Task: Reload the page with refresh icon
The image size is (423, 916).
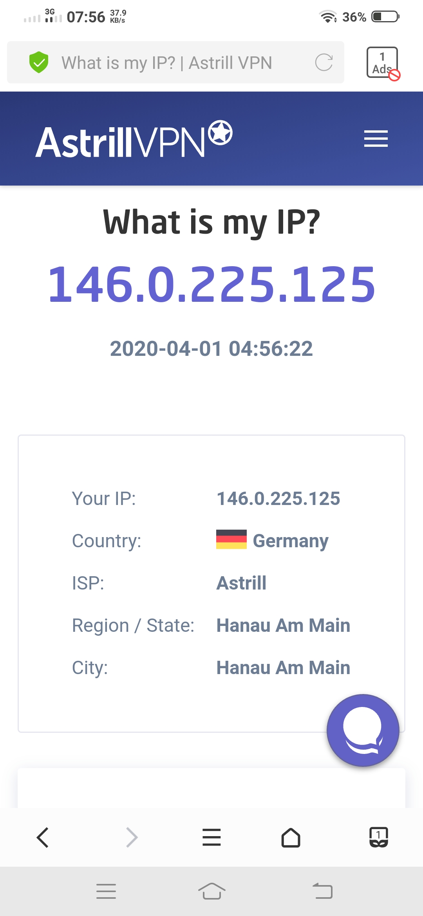Action: point(324,63)
